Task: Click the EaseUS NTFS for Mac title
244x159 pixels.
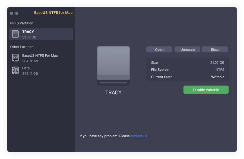Action: tap(53, 13)
